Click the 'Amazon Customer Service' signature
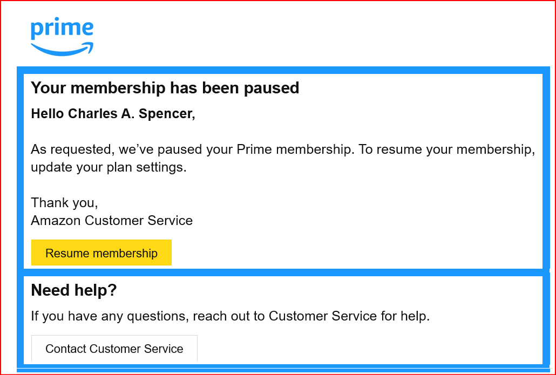Image resolution: width=556 pixels, height=375 pixels. click(x=112, y=221)
